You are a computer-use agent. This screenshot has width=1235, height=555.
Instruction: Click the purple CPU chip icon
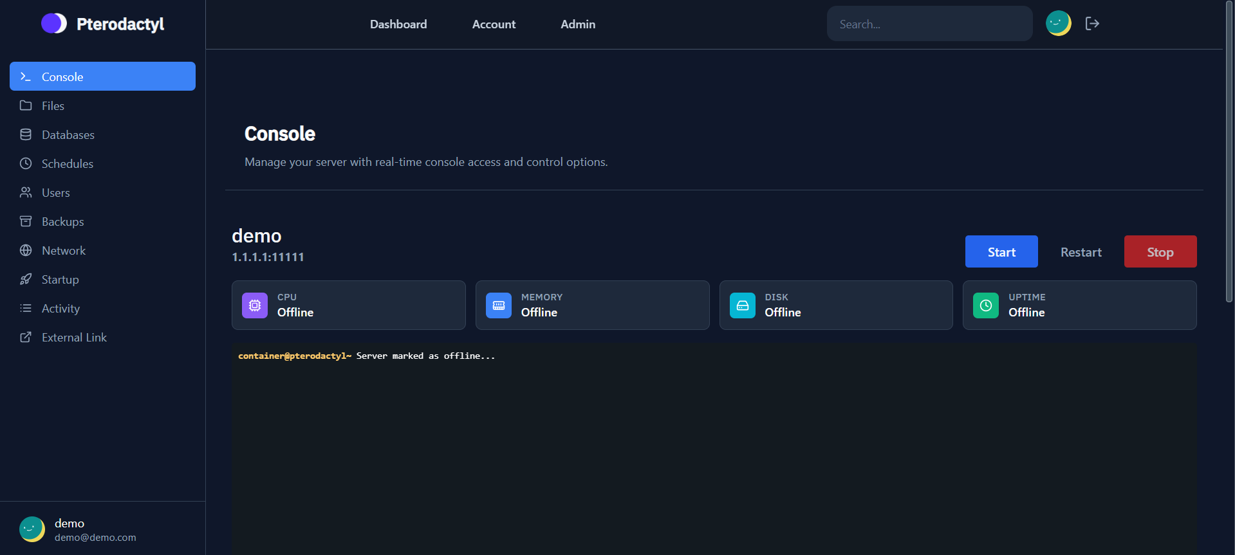pos(255,305)
